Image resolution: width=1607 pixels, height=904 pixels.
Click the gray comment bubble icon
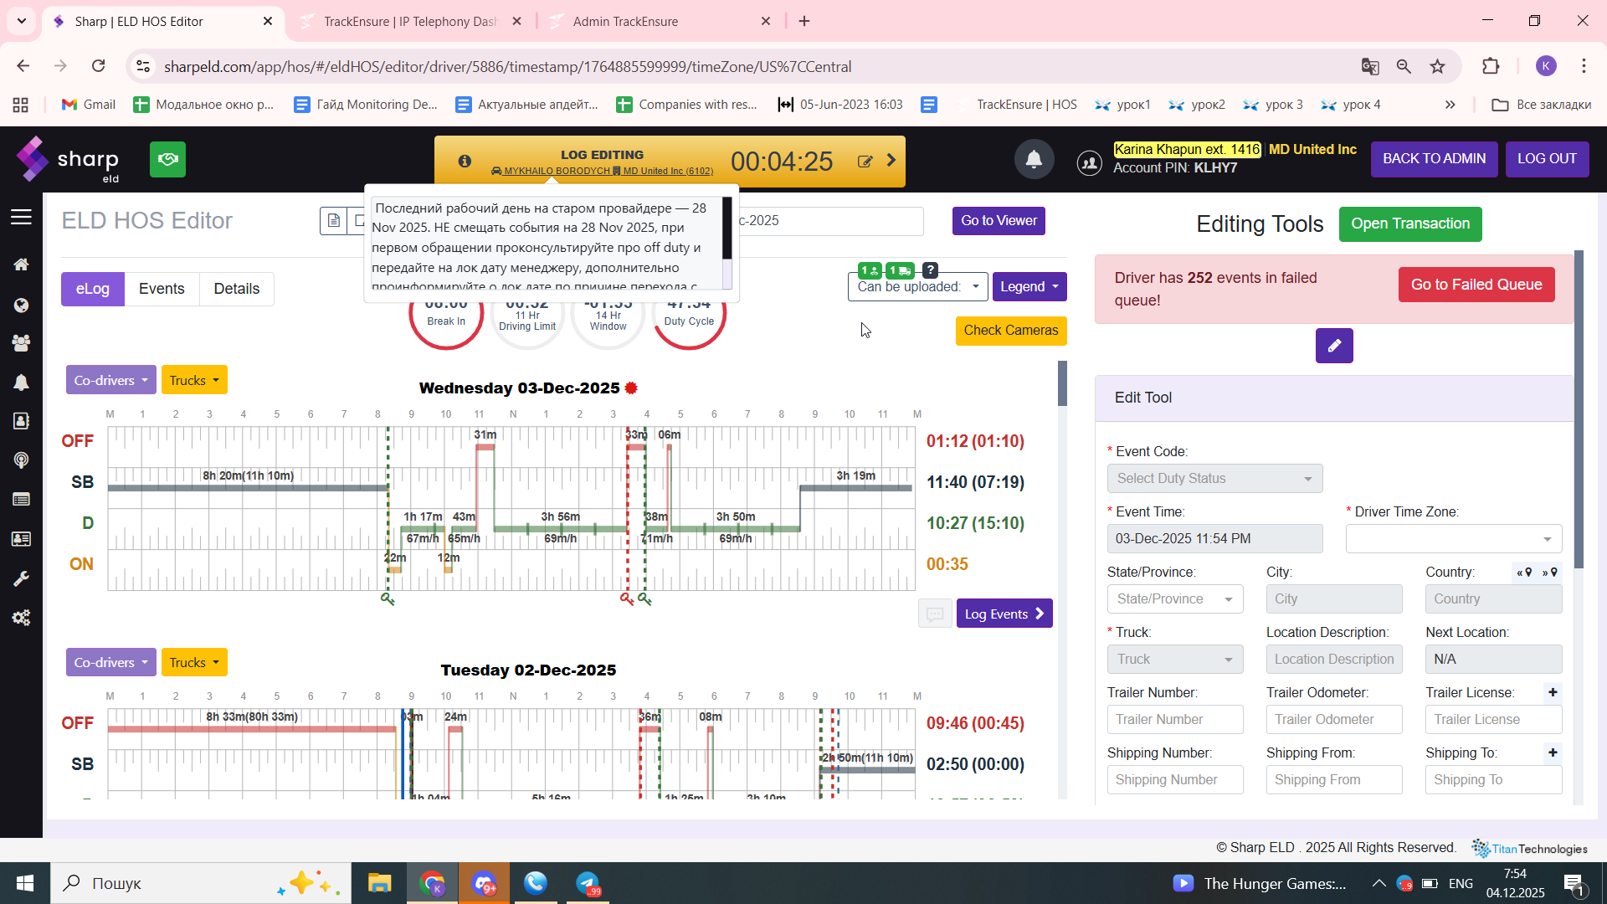tap(935, 614)
